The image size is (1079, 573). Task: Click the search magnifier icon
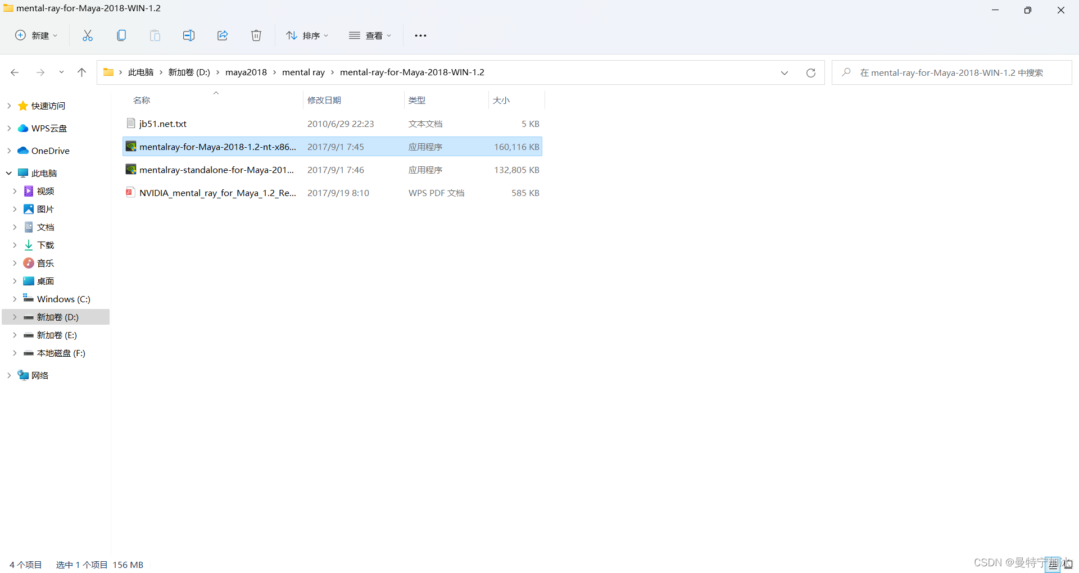point(846,72)
